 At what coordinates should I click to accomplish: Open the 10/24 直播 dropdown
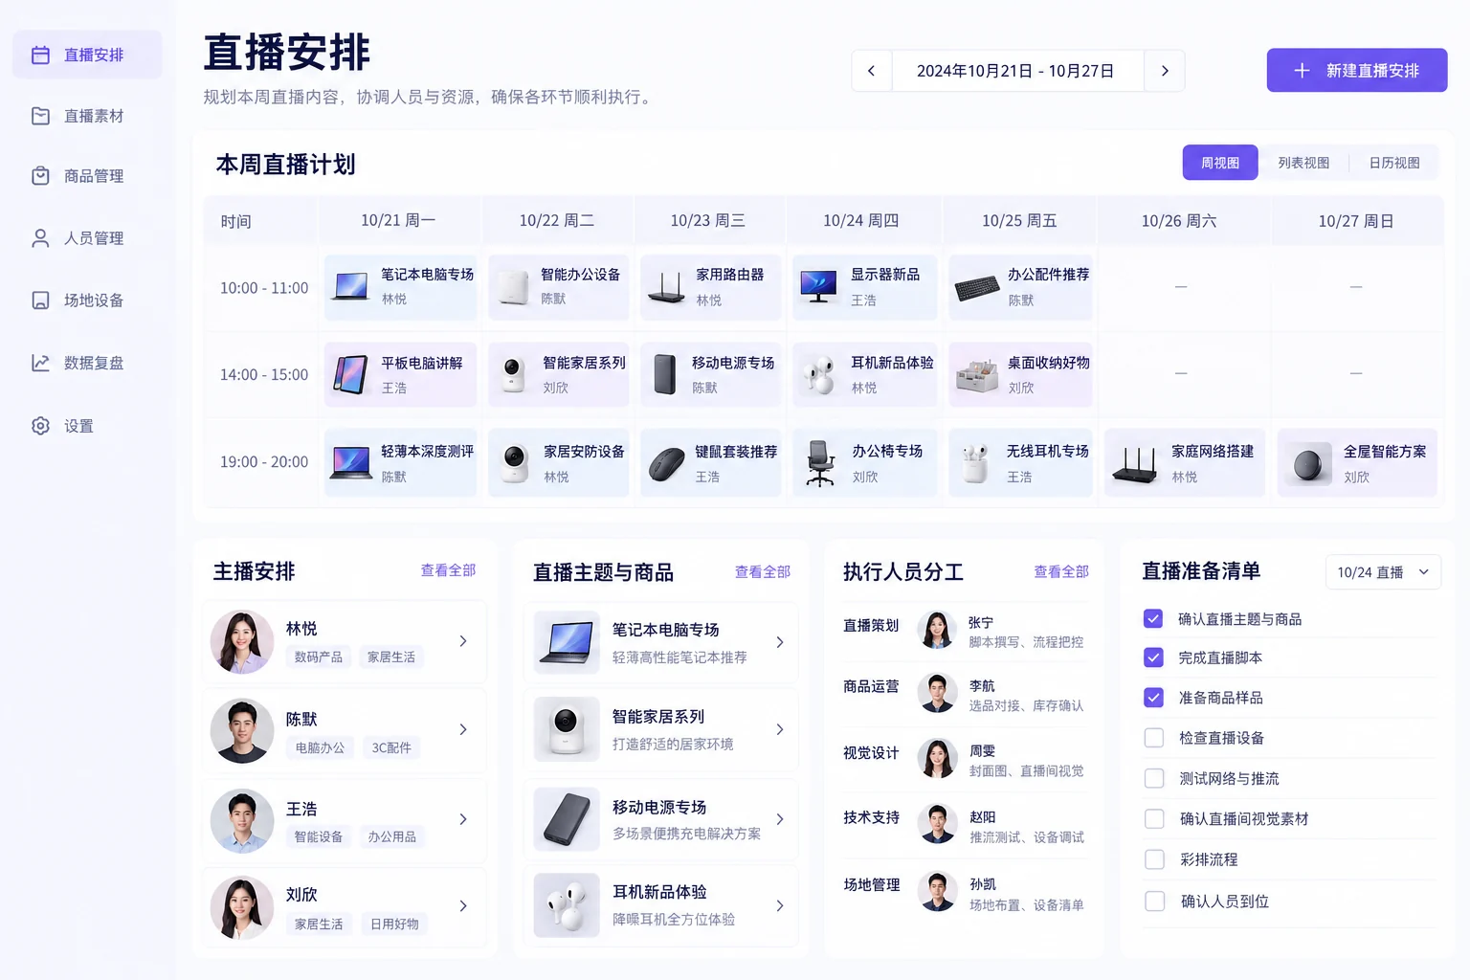click(x=1383, y=572)
